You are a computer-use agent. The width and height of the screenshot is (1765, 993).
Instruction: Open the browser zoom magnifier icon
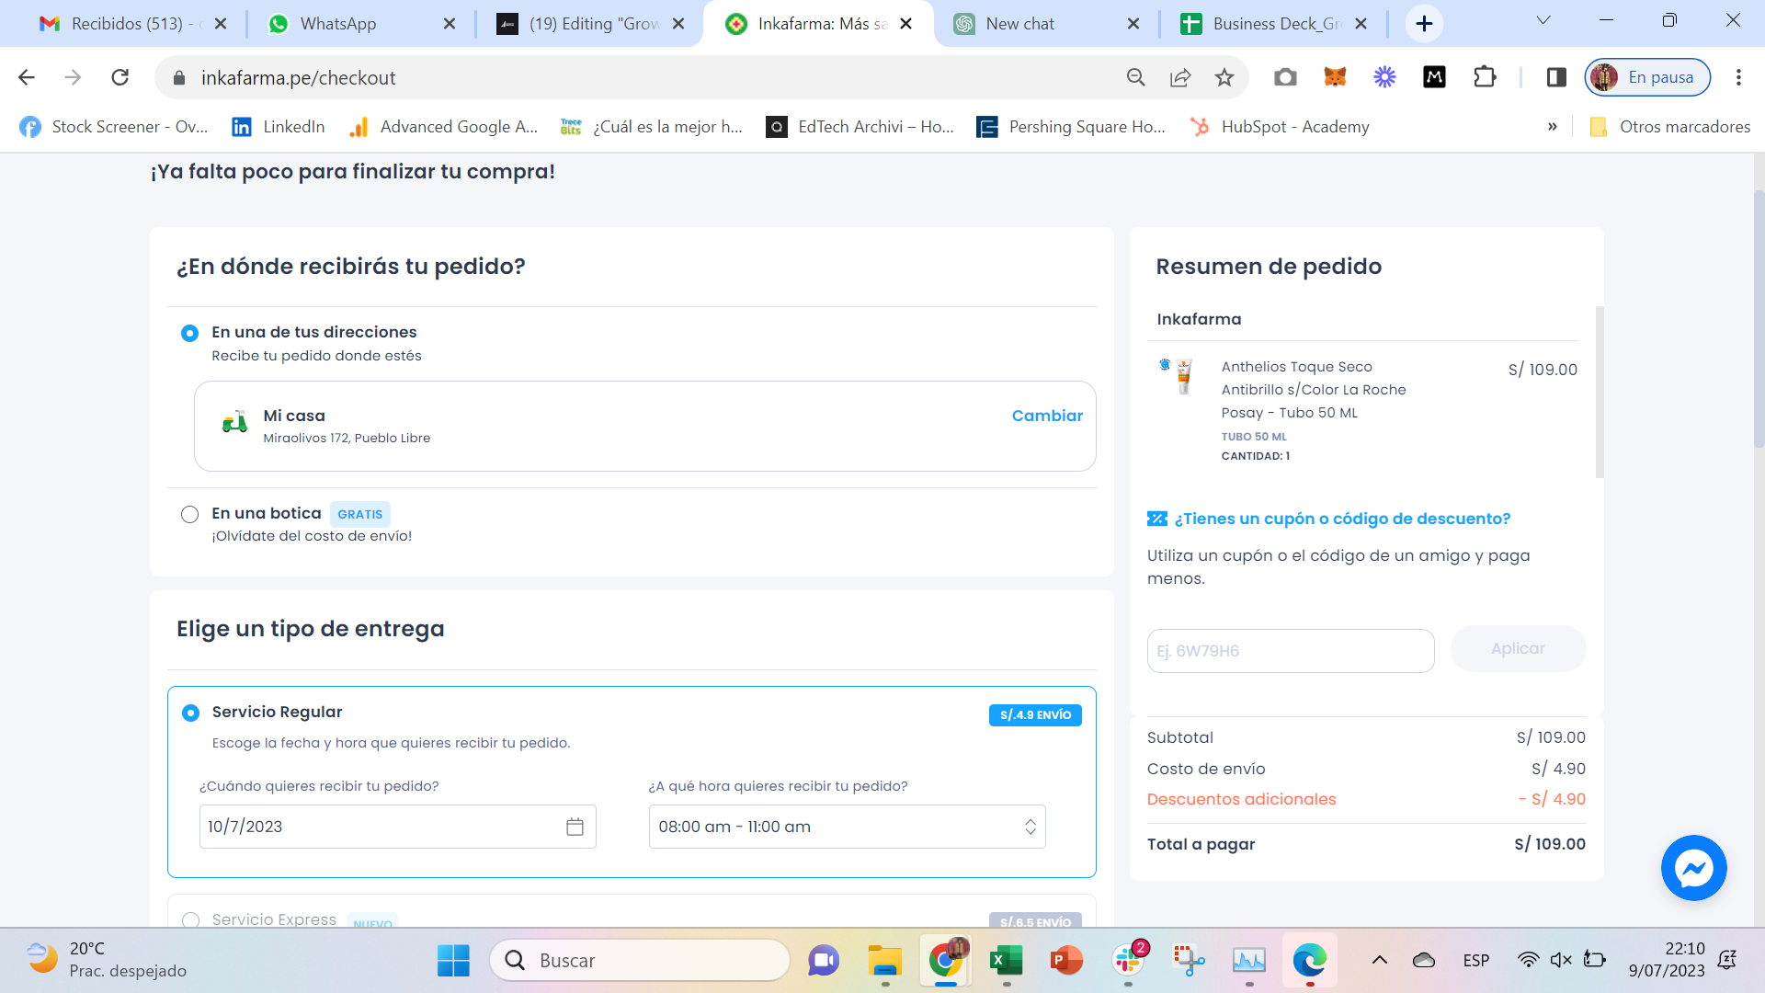1136,77
